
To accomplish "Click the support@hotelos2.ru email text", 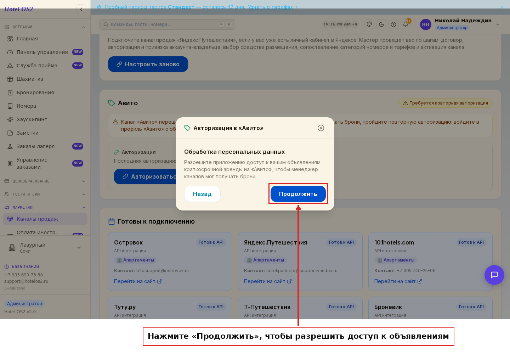I will (x=26, y=281).
